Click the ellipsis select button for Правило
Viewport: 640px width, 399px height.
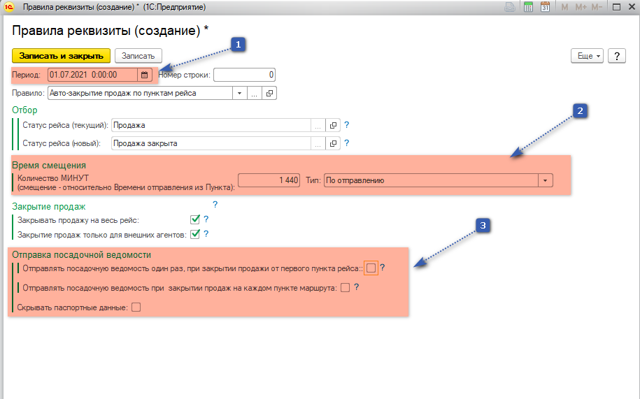[x=255, y=93]
